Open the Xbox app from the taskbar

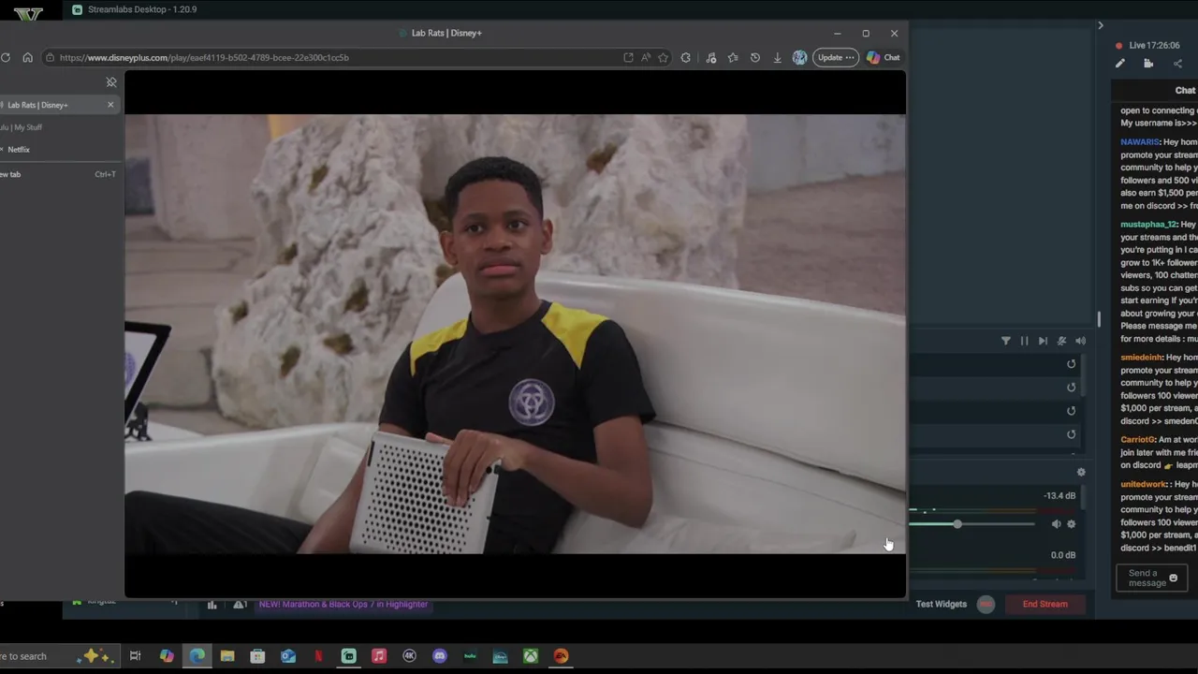[x=531, y=656]
